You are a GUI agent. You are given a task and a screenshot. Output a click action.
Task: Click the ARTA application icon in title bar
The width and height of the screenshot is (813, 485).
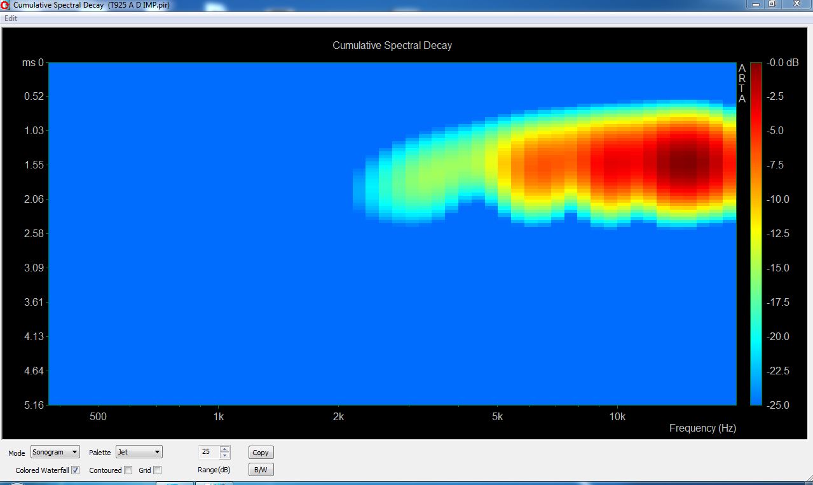click(6, 5)
